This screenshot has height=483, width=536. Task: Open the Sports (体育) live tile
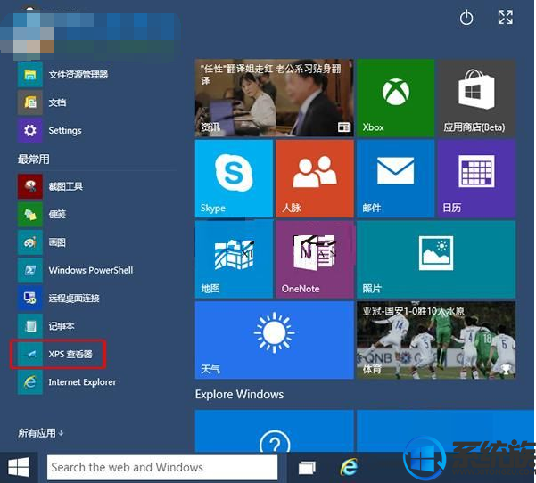tap(436, 340)
